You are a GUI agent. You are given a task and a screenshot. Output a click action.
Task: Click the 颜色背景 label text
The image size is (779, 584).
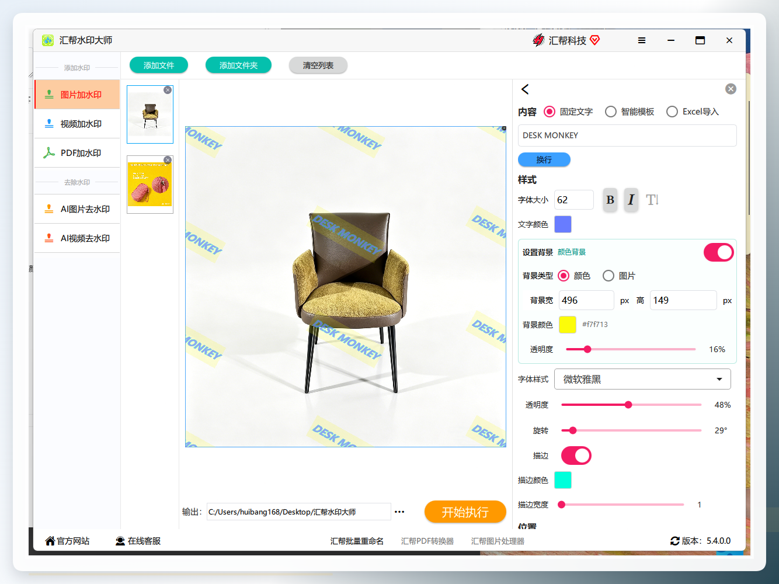click(572, 252)
